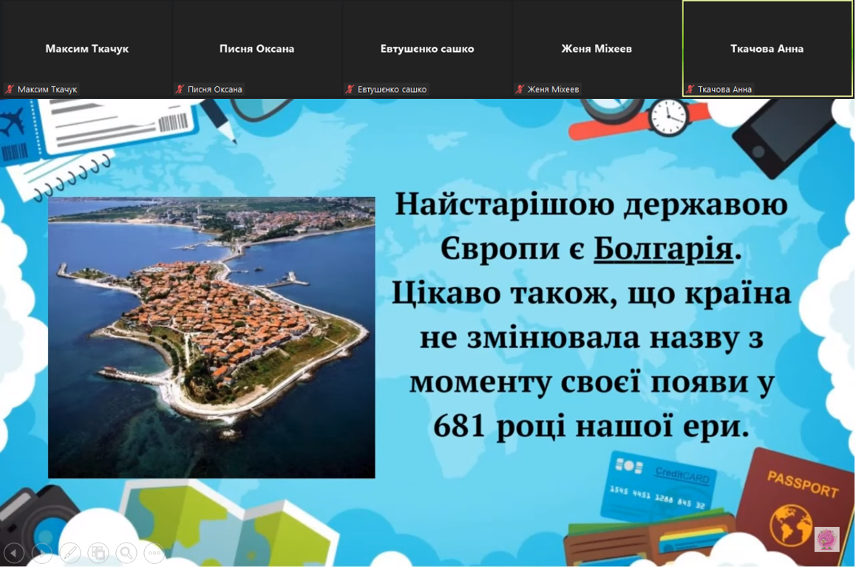
Task: Open the underlined Болгарія hyperlink
Action: pos(663,249)
